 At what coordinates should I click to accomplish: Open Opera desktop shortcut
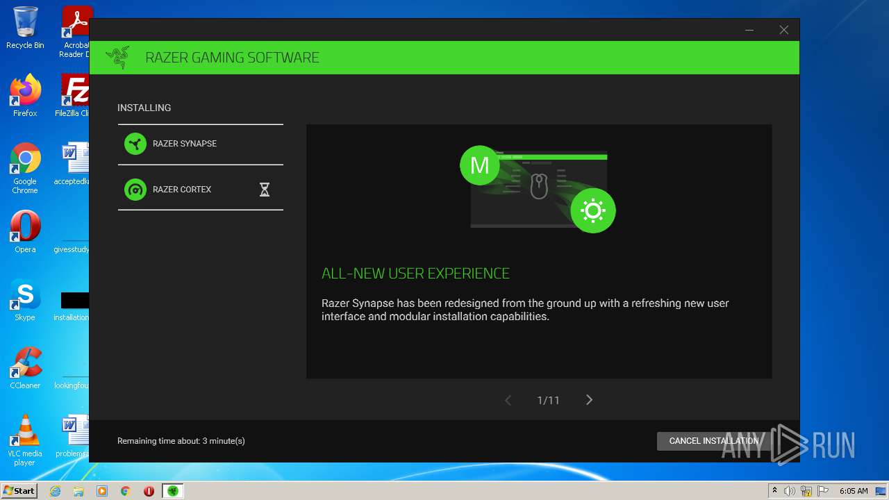click(x=25, y=232)
